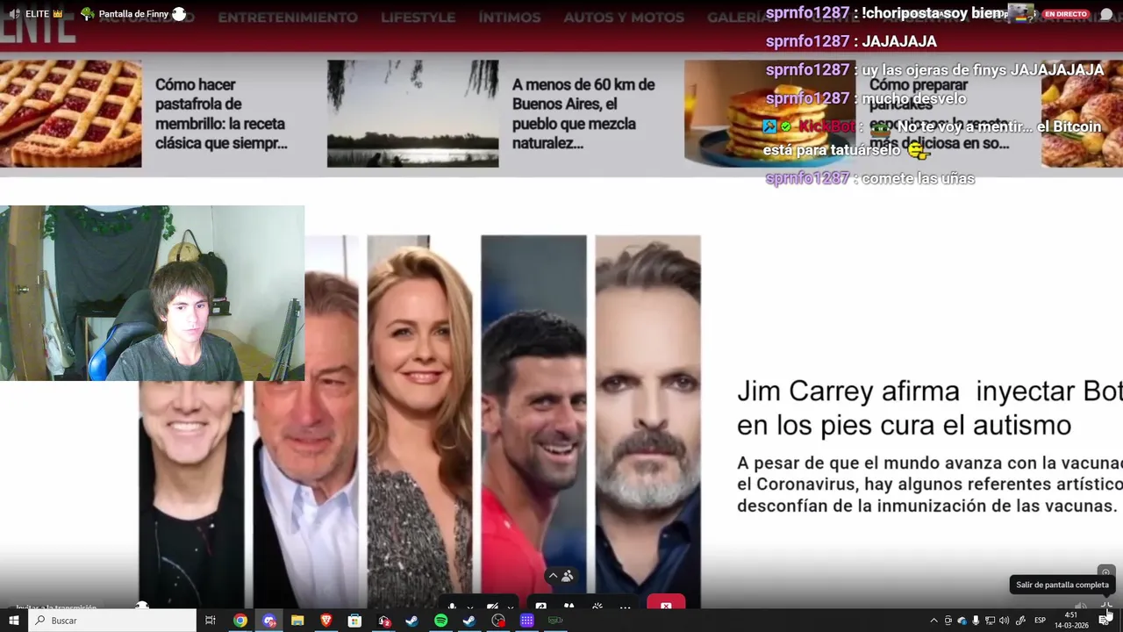Toggle the camera button in call controls
The height and width of the screenshot is (632, 1123).
[x=492, y=605]
